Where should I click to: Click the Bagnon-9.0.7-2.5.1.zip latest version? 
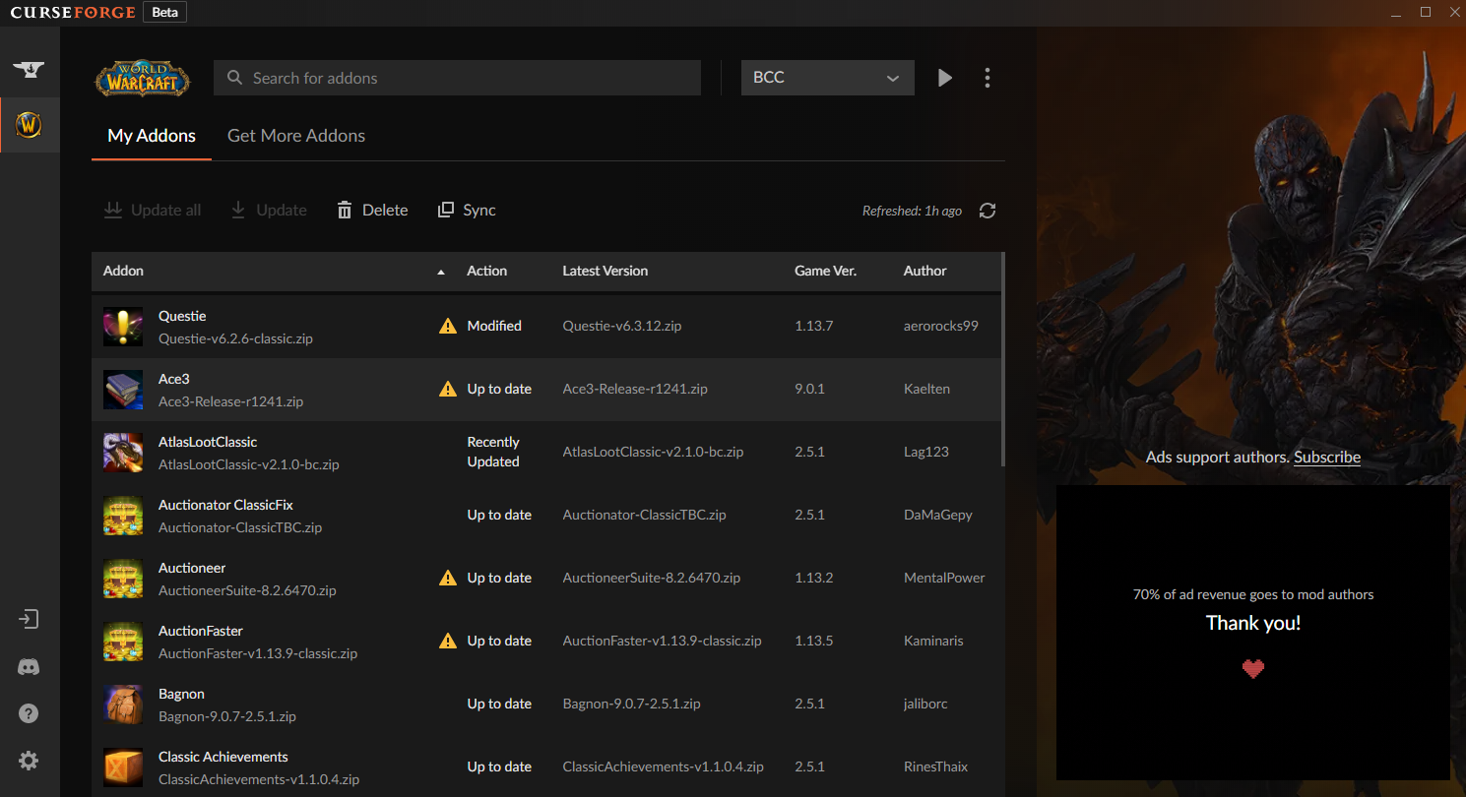[632, 704]
